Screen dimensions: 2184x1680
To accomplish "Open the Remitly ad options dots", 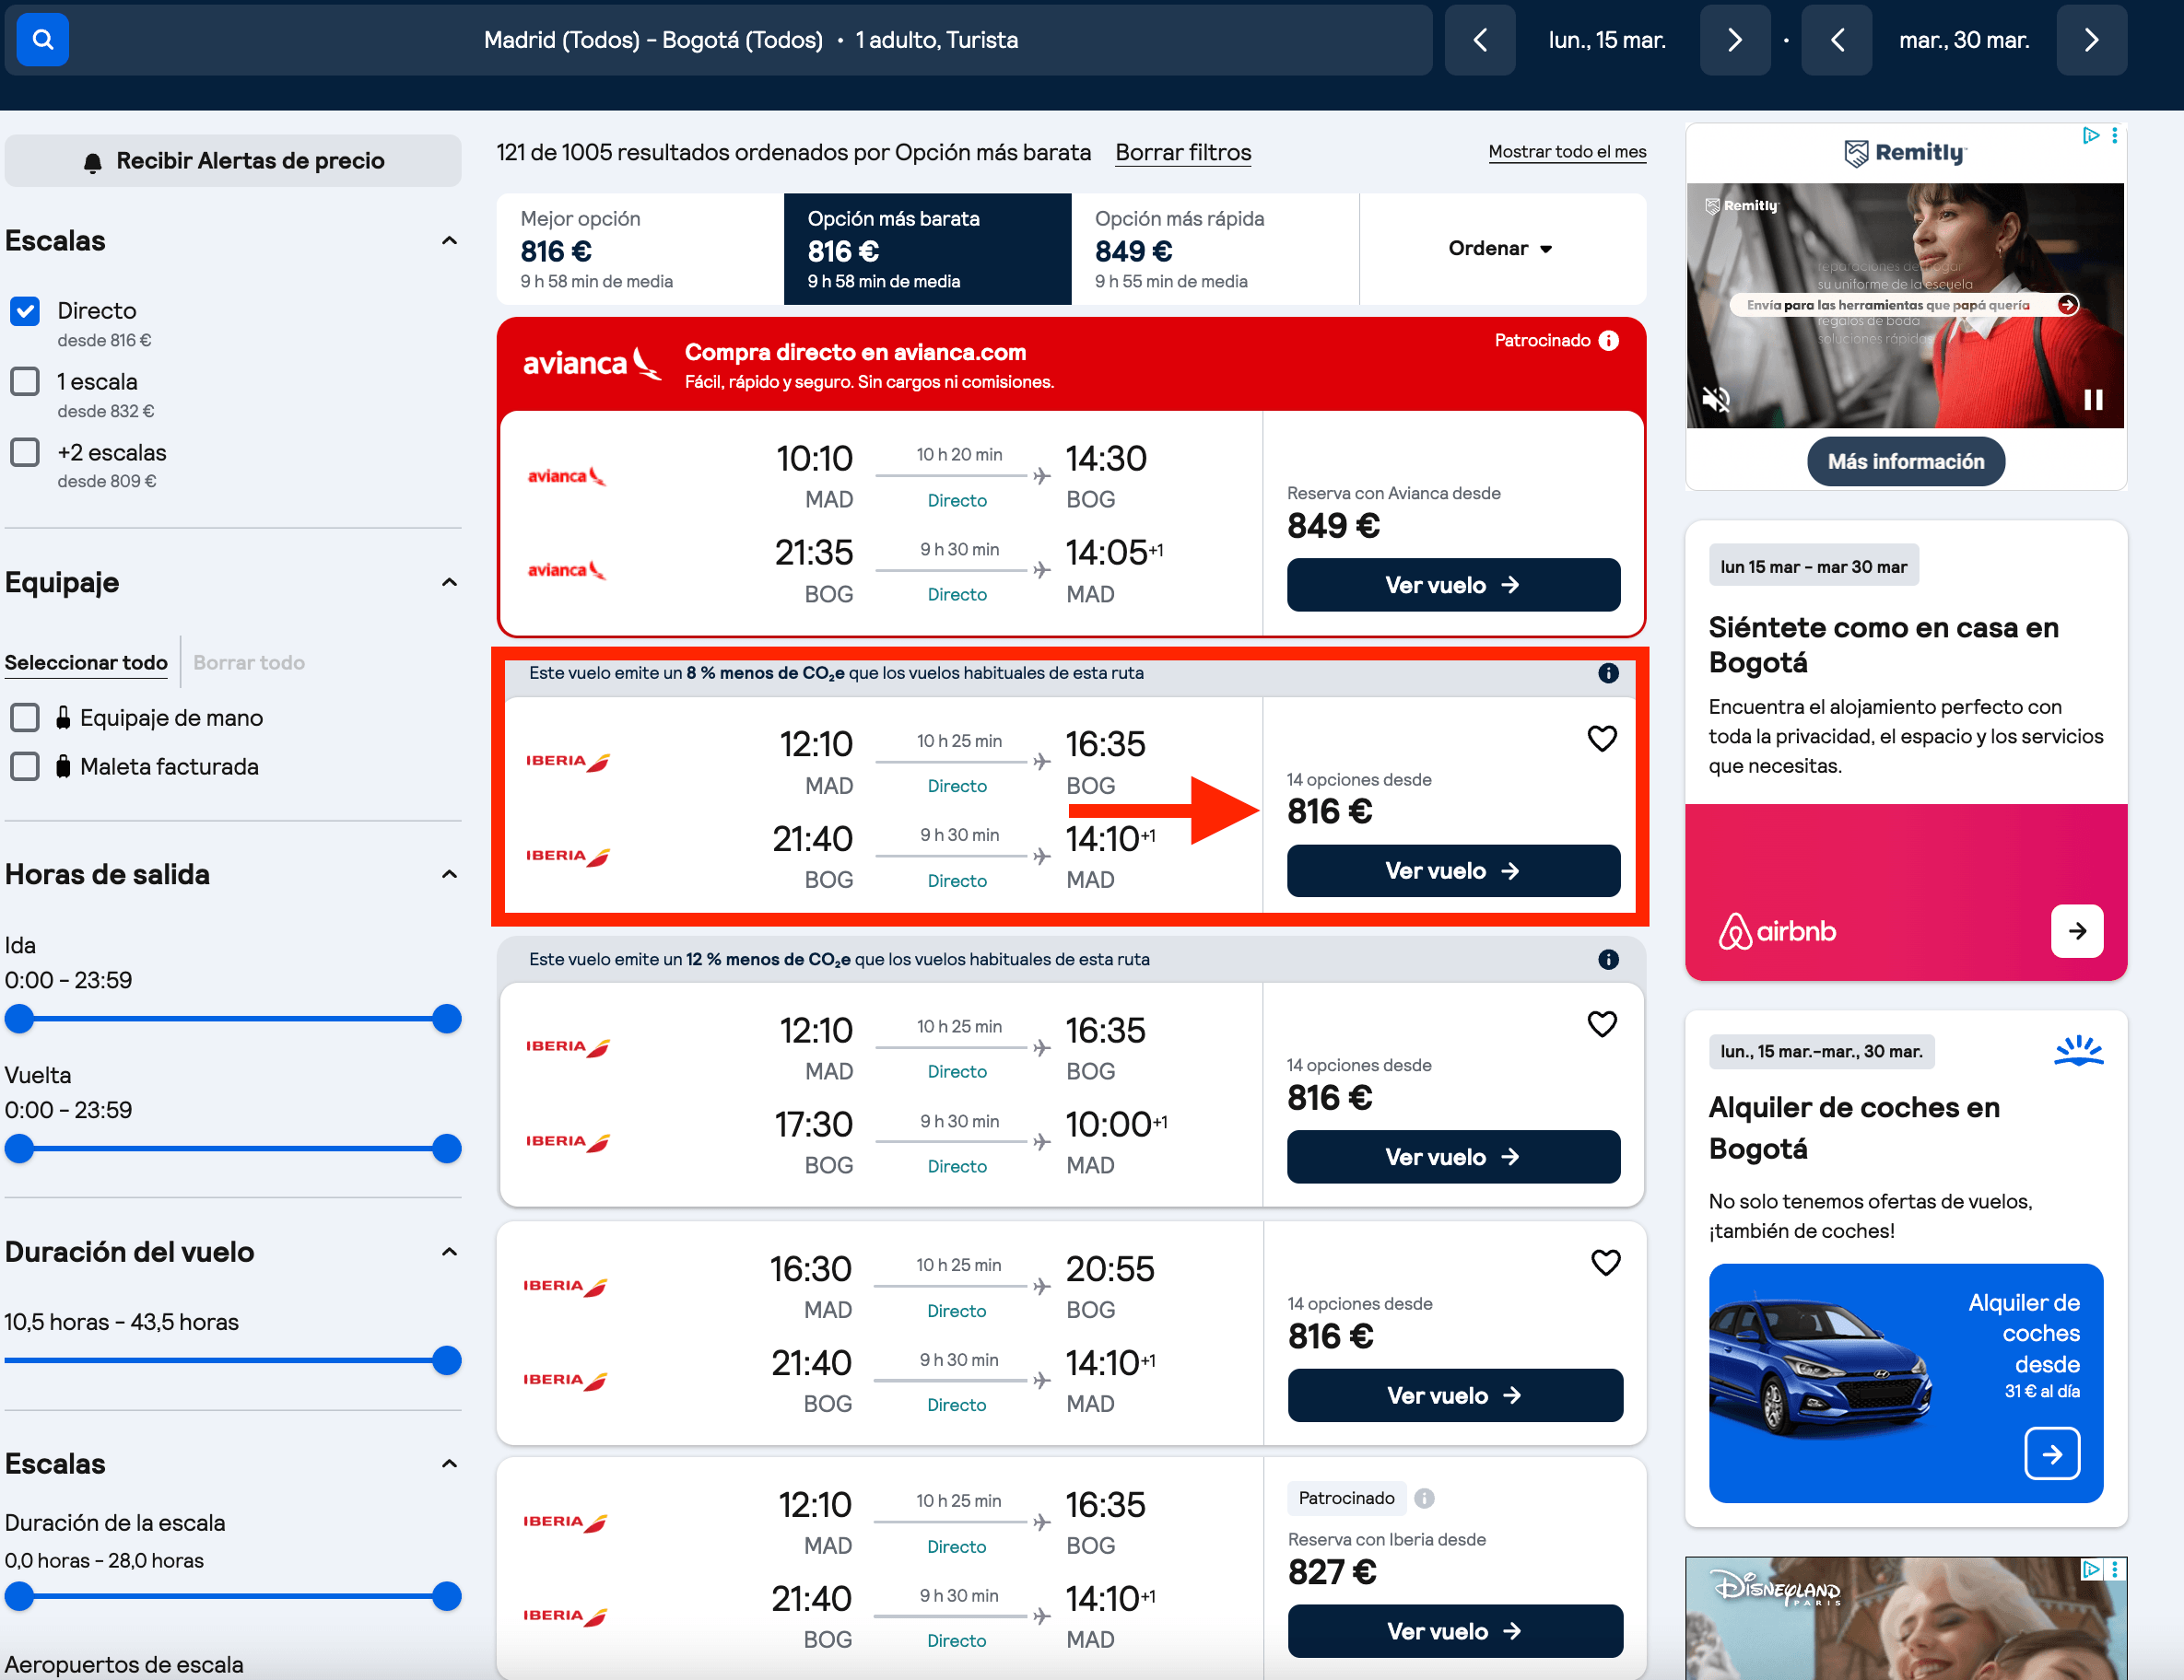I will 2114,134.
